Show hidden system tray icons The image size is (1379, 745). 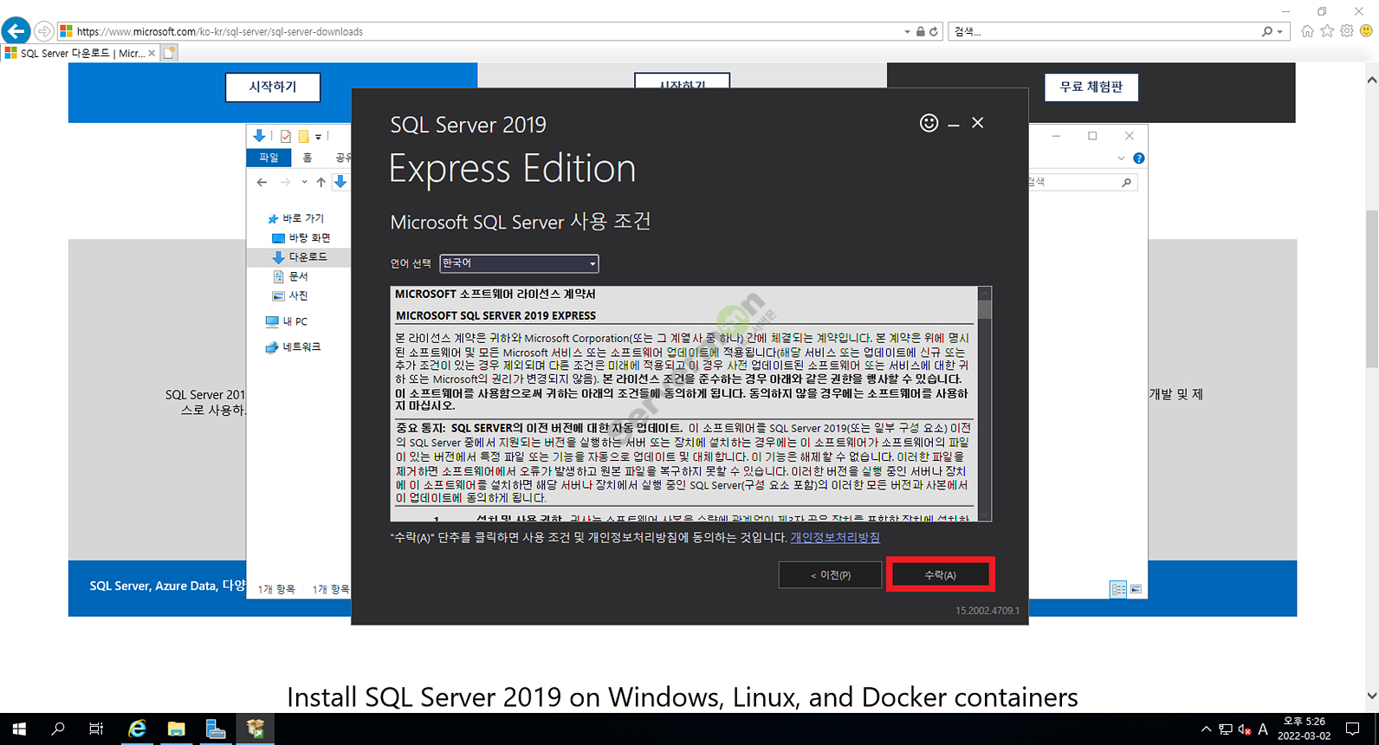[1206, 729]
